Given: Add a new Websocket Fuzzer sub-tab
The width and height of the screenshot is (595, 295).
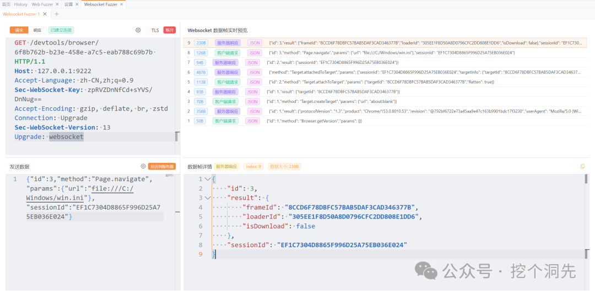Looking at the screenshot, I should click(x=57, y=14).
